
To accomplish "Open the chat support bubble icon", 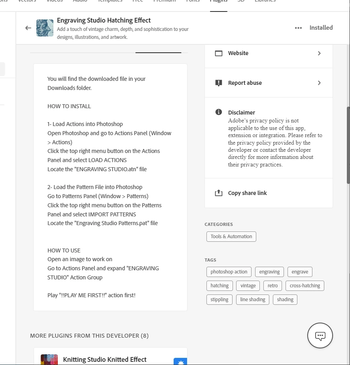I will point(320,335).
